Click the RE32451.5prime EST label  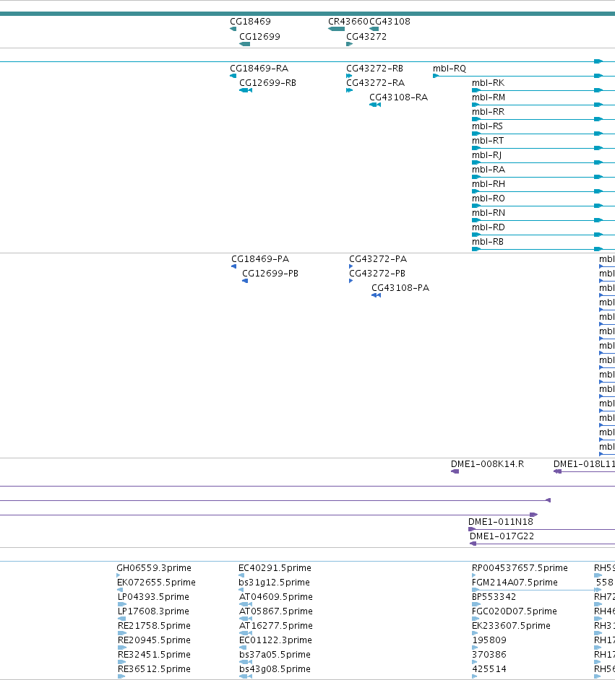coord(154,655)
